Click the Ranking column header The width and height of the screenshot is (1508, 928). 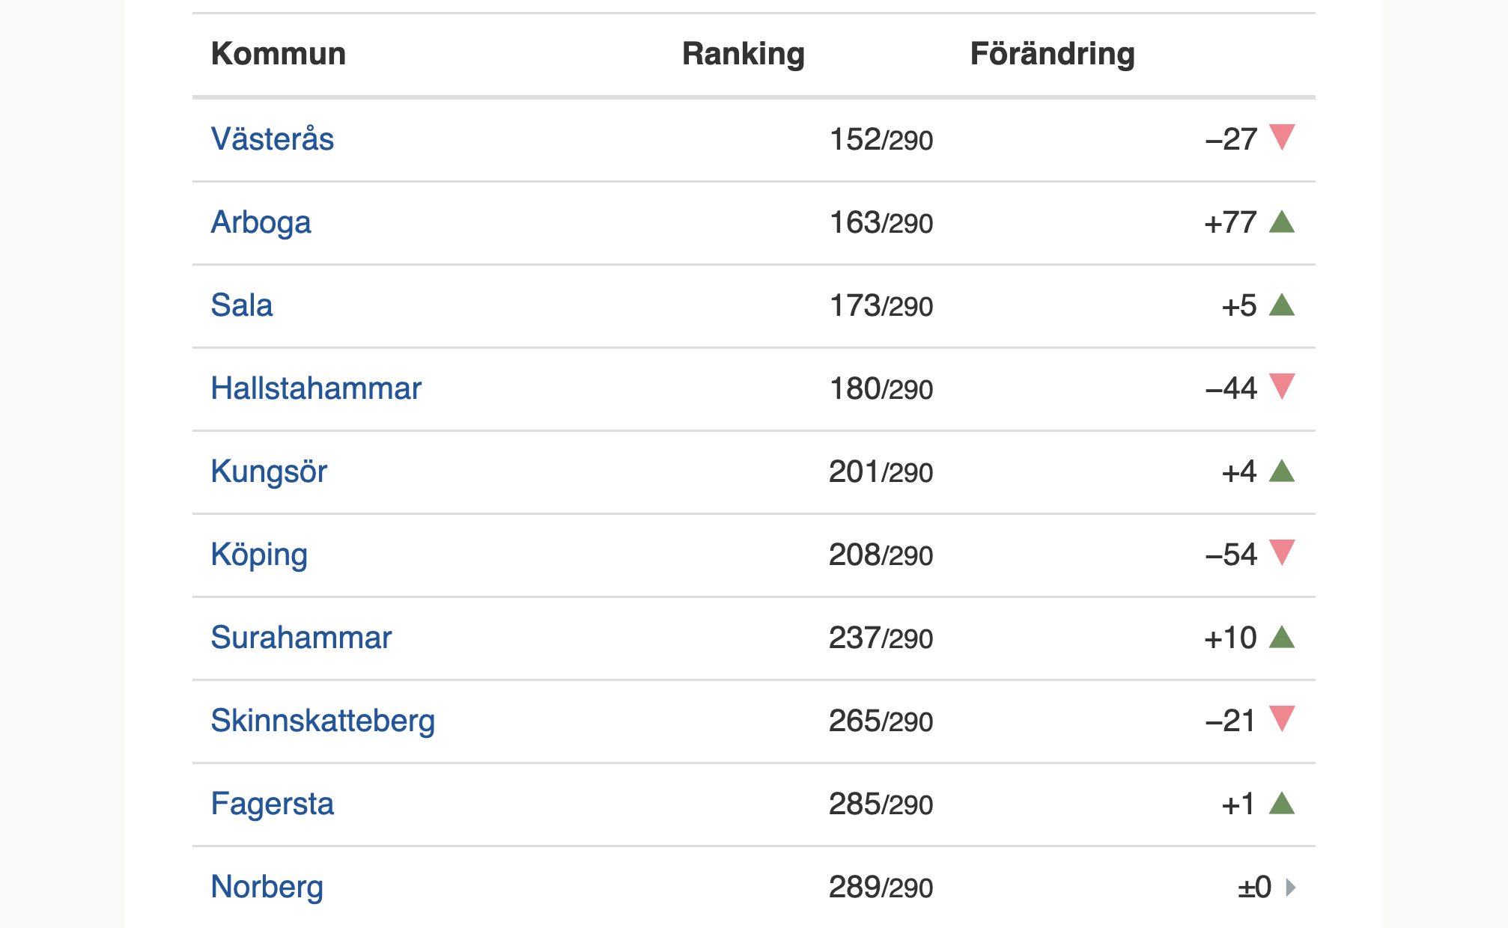point(743,54)
